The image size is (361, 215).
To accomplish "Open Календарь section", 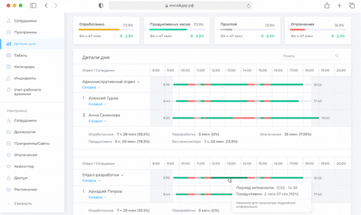I will click(x=24, y=67).
